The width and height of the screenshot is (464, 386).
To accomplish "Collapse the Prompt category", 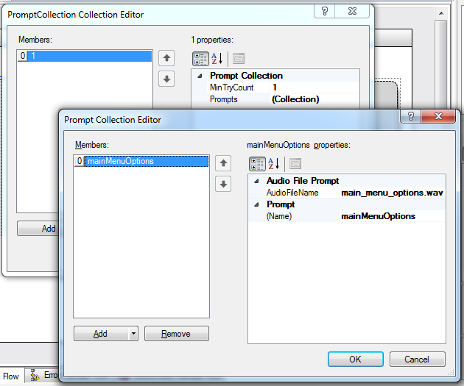I will [x=256, y=204].
